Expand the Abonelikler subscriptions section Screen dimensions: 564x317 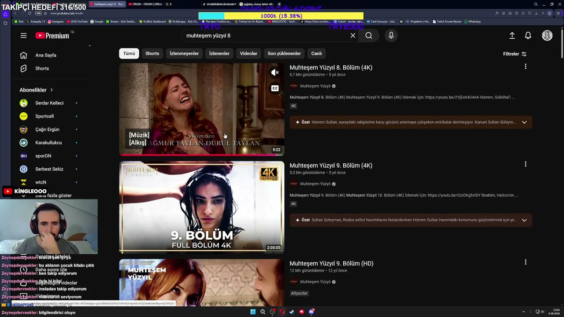pyautogui.click(x=36, y=90)
